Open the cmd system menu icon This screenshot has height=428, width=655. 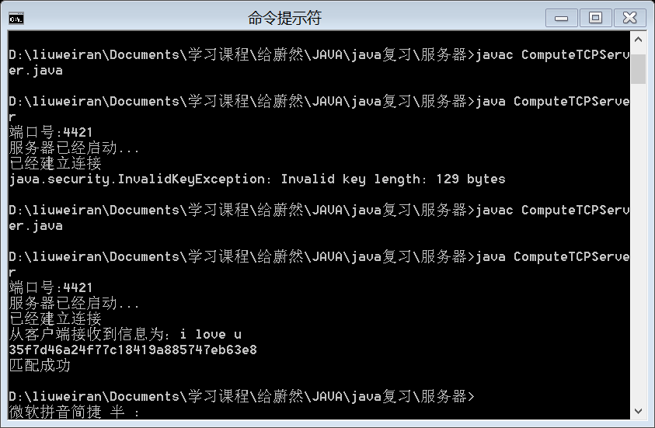[x=16, y=19]
